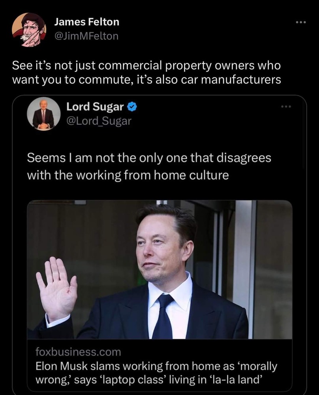
Task: Open the @JimMFelton handle link
Action: pyautogui.click(x=86, y=36)
